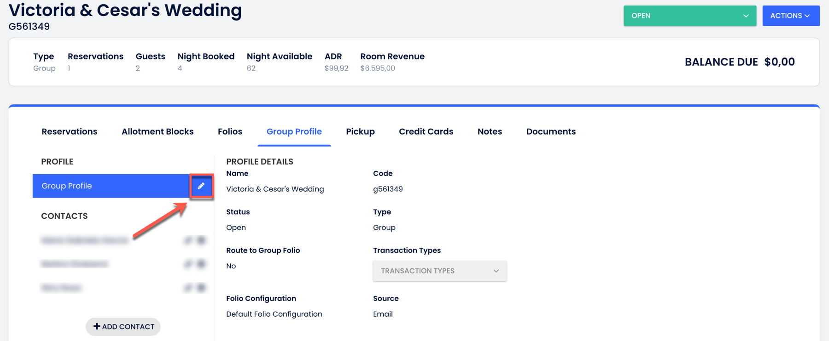Viewport: 829px width, 341px height.
Task: Click the delete icon for the second contact
Action: [x=201, y=264]
